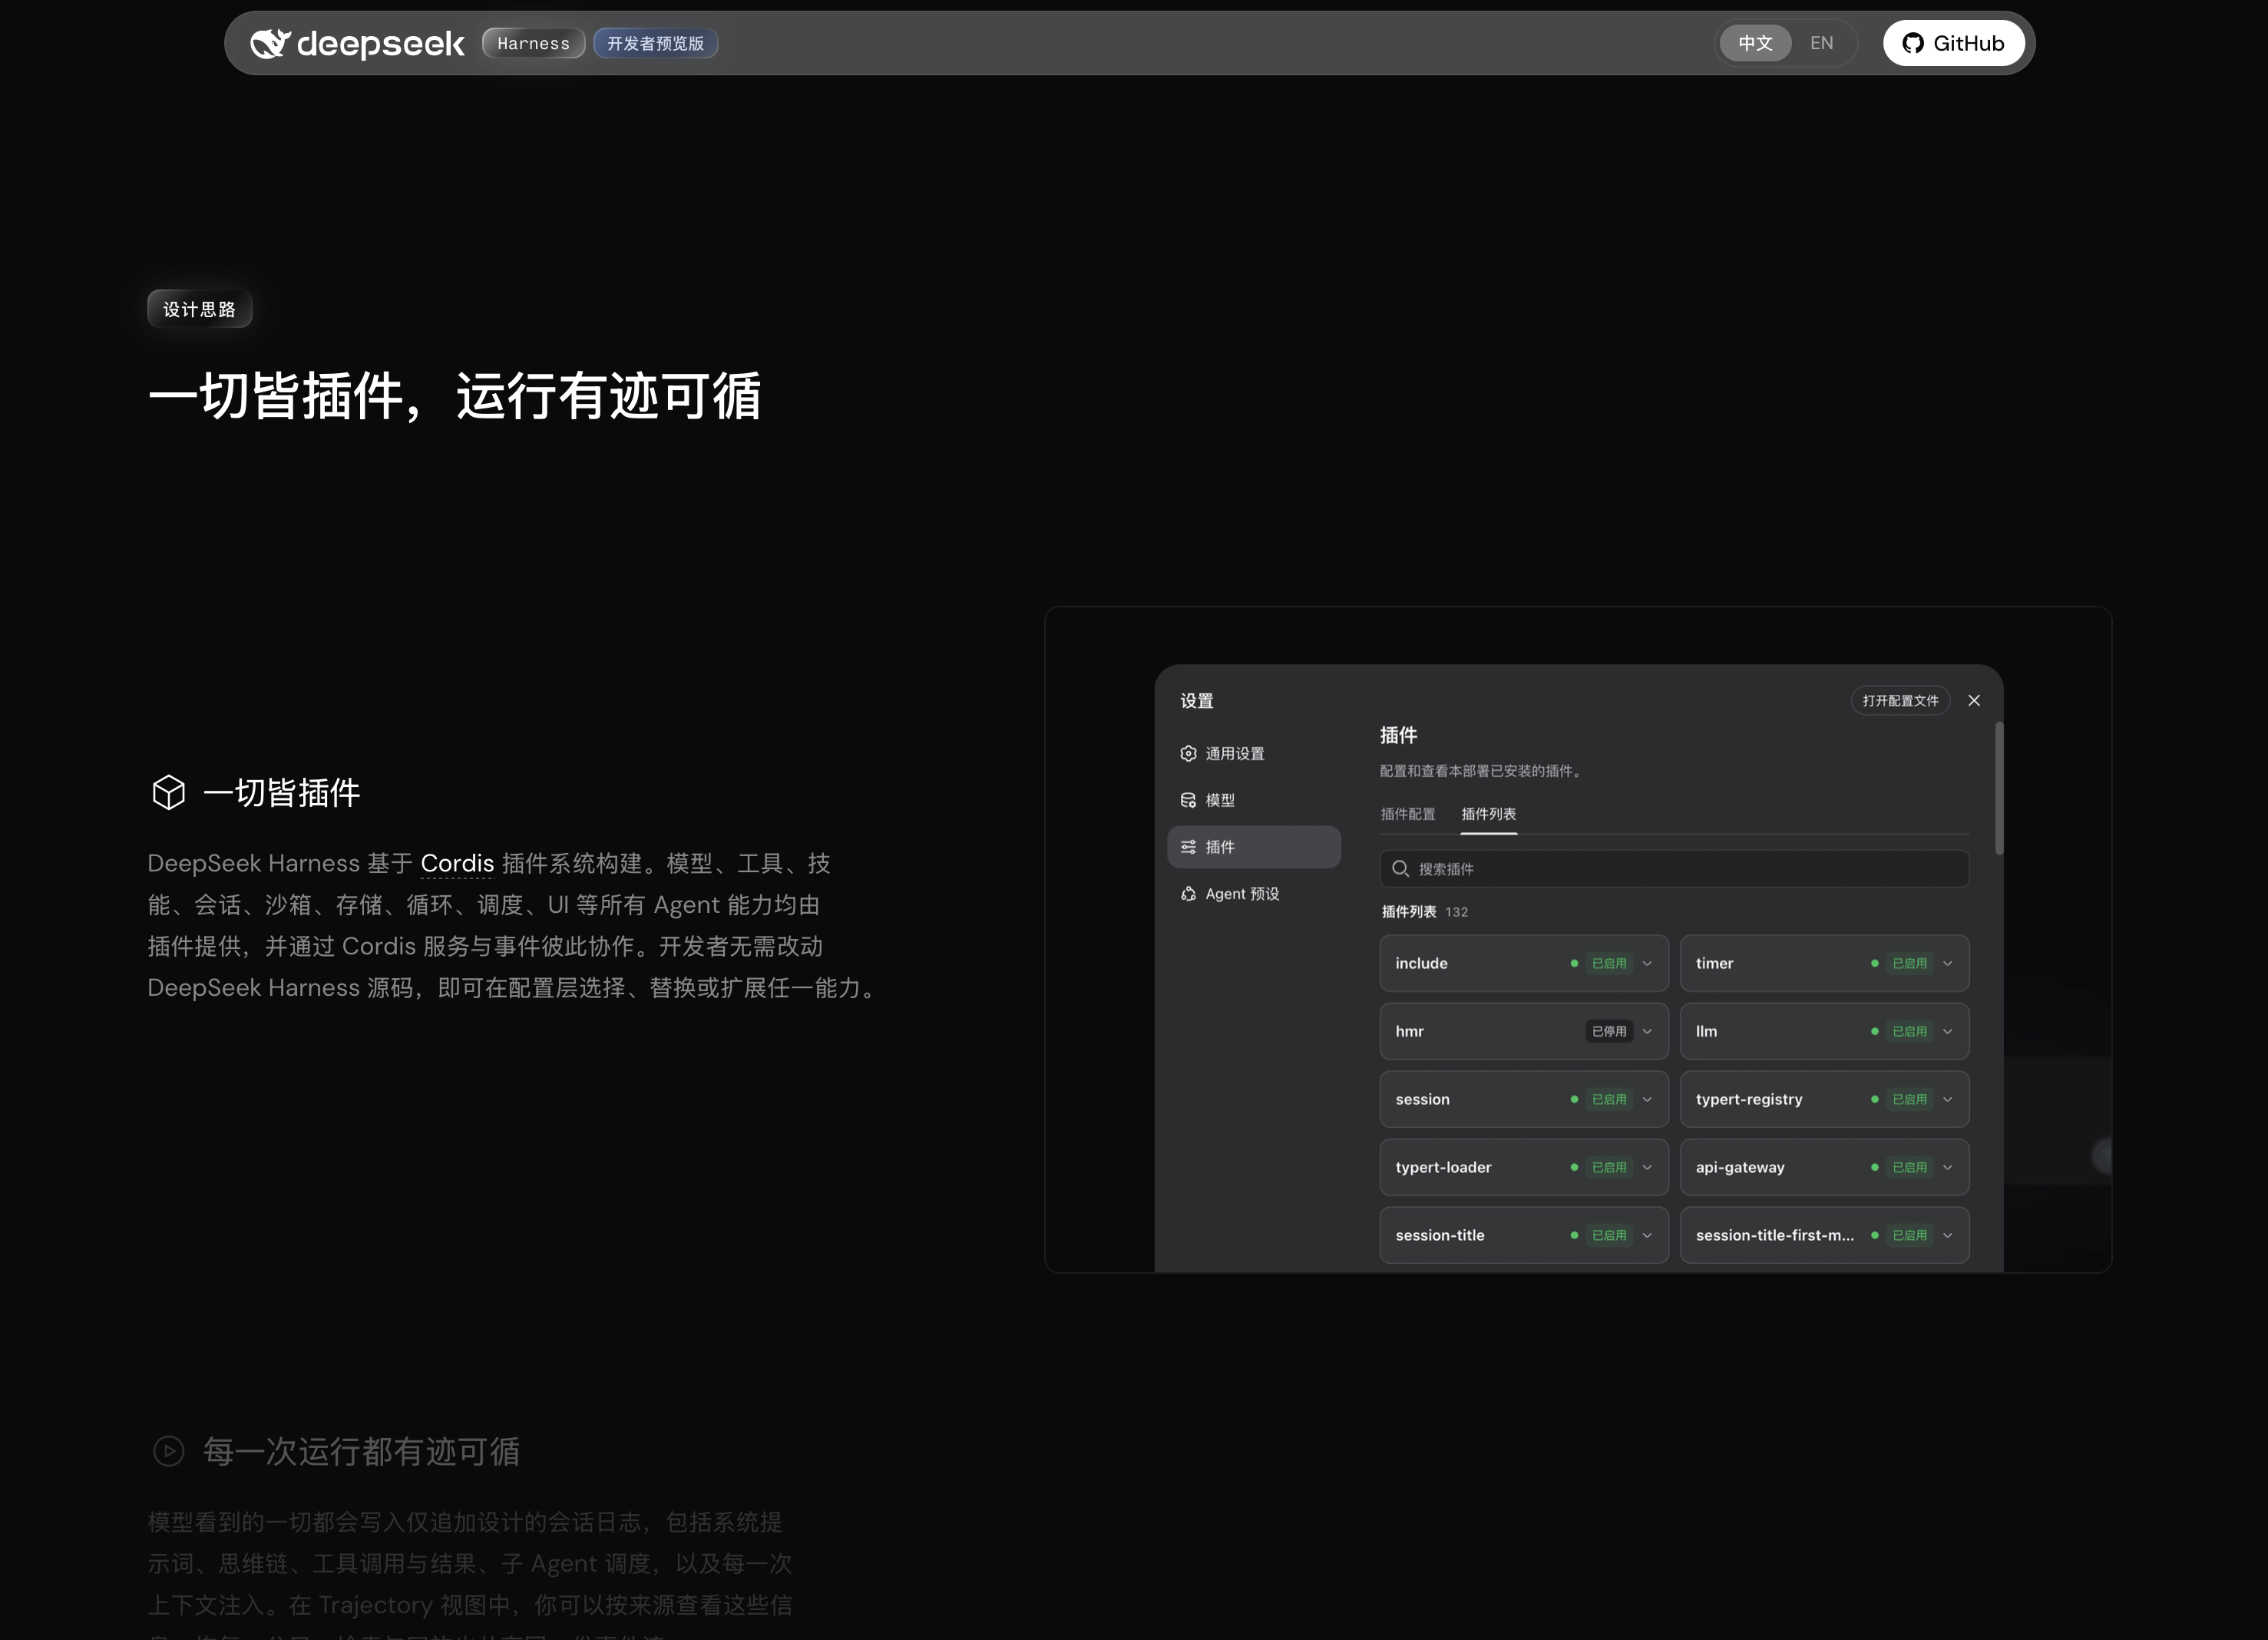The image size is (2268, 1640).
Task: Click the cube icon beside 一切皆插件
Action: [168, 792]
